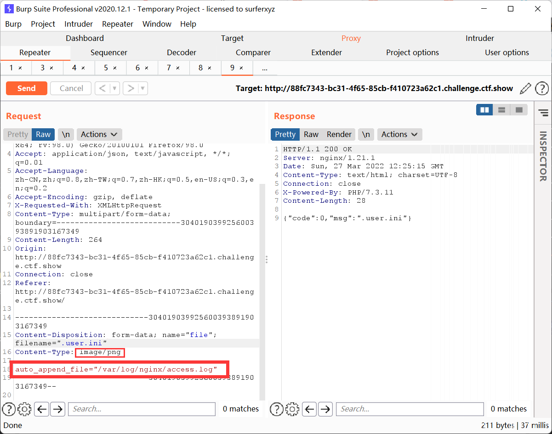
Task: Open back history dropdown arrow
Action: (115, 88)
